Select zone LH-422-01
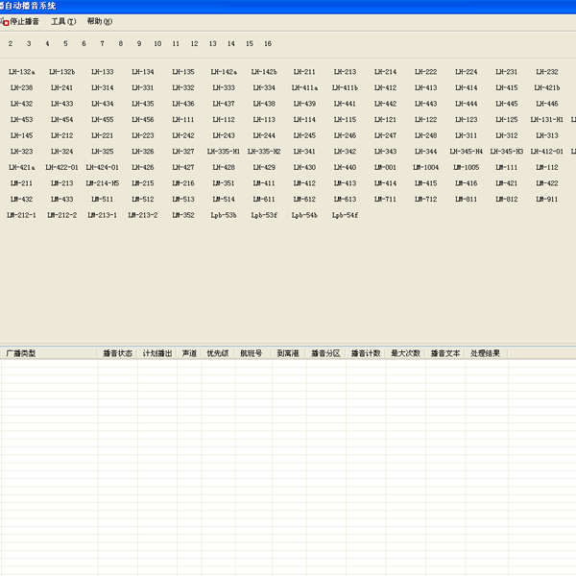 click(62, 167)
